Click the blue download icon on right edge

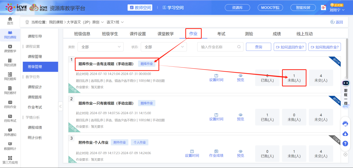click(x=345, y=134)
